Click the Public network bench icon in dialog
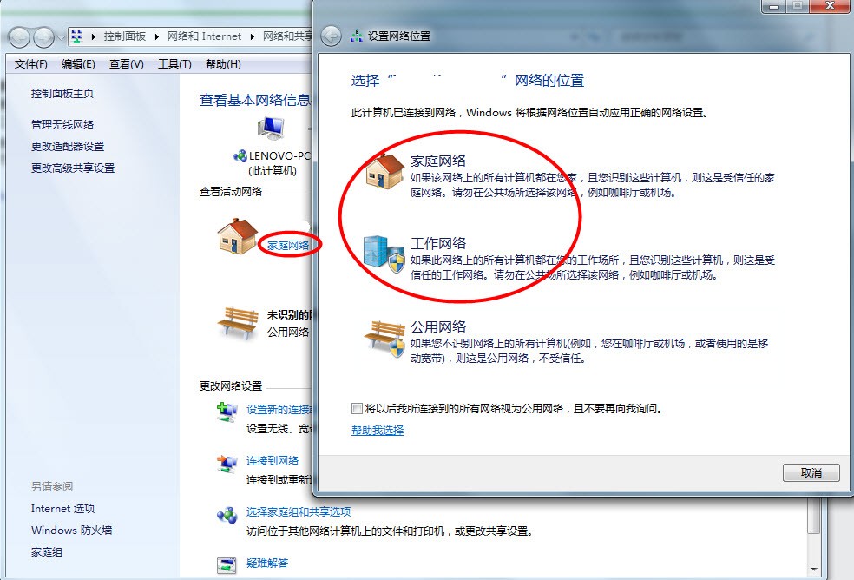 (x=384, y=337)
